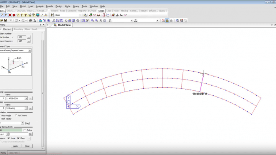Switch to the Boundary tab in Menu panel
This screenshot has height=155, width=276.
click(18, 29)
